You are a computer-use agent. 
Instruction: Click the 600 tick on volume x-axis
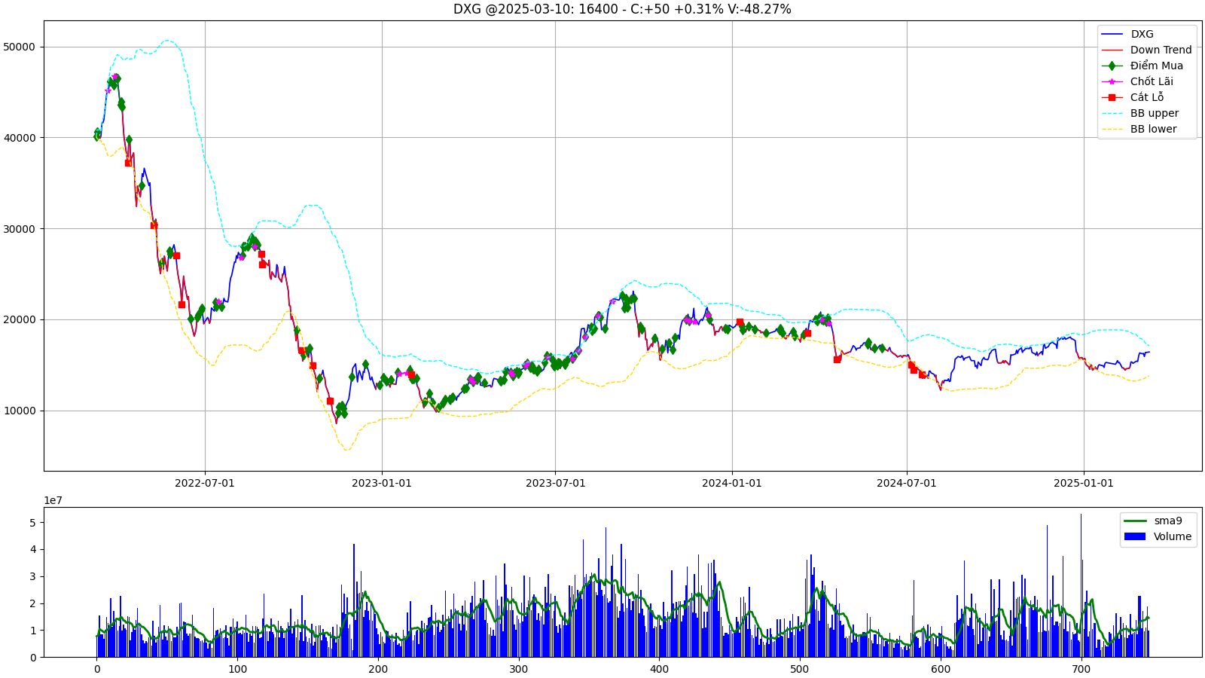(x=941, y=669)
